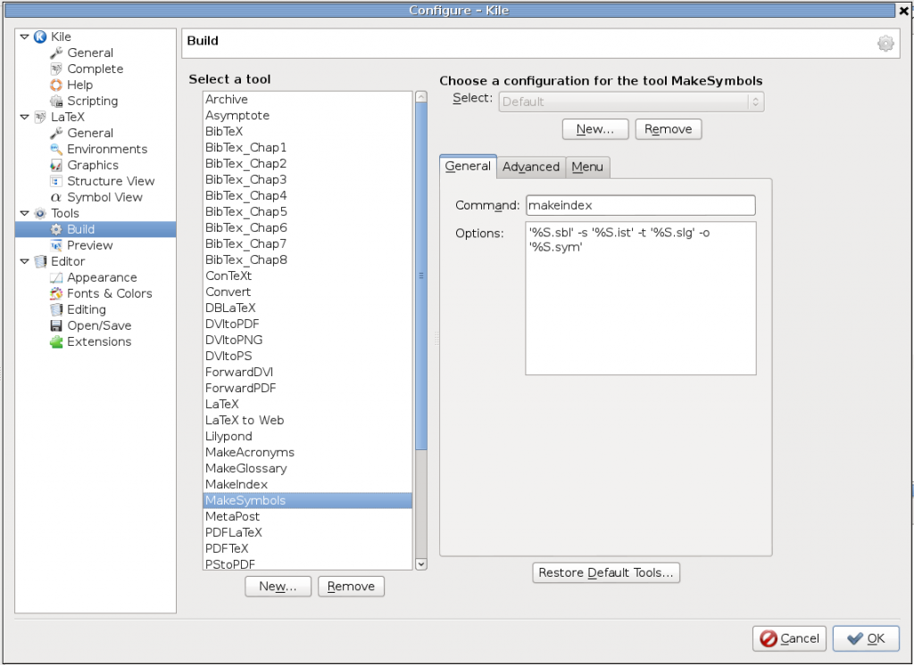
Task: Click the Build gear icon in sidebar
Action: click(x=56, y=229)
